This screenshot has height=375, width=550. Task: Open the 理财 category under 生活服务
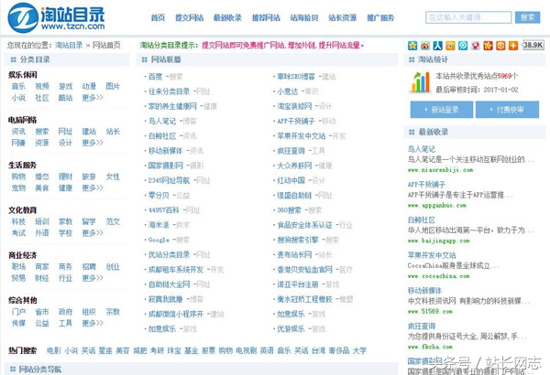tap(65, 177)
